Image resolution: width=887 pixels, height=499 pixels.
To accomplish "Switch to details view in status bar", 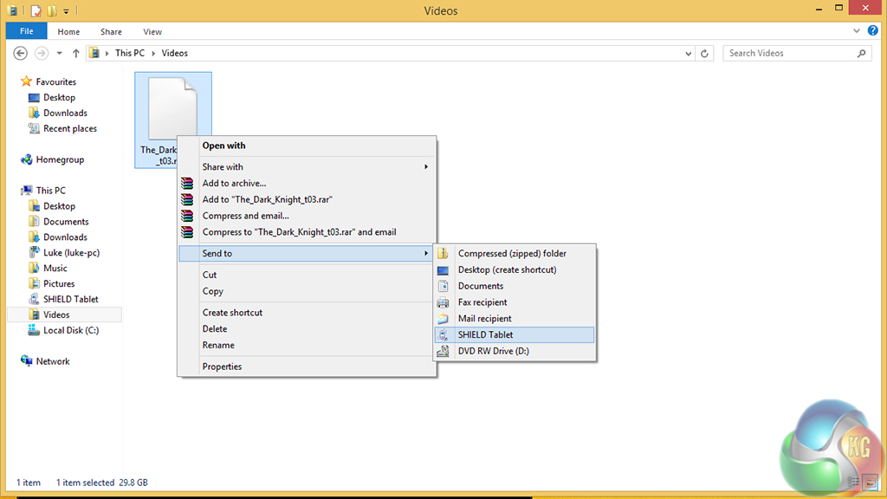I will click(854, 482).
